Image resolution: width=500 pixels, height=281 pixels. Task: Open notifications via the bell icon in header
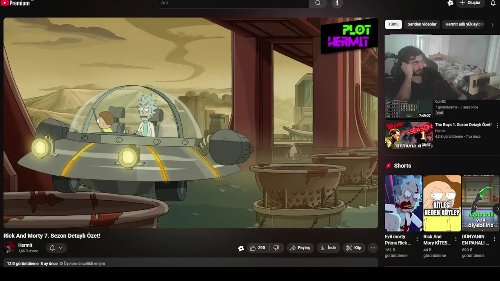tap(493, 3)
